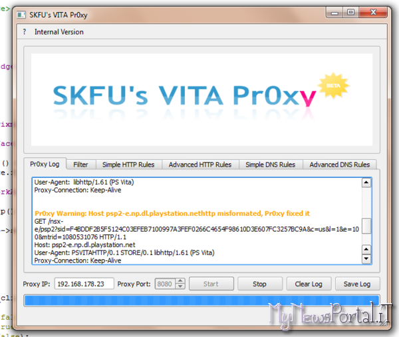Viewport: 399px width, 337px height.
Task: Maximize the SKFU's VITA Pr0xy window
Action: 350,12
